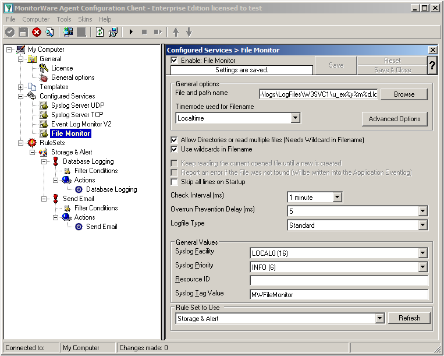The width and height of the screenshot is (444, 356).
Task: Collapse the Configured Services tree node
Action: (x=21, y=96)
